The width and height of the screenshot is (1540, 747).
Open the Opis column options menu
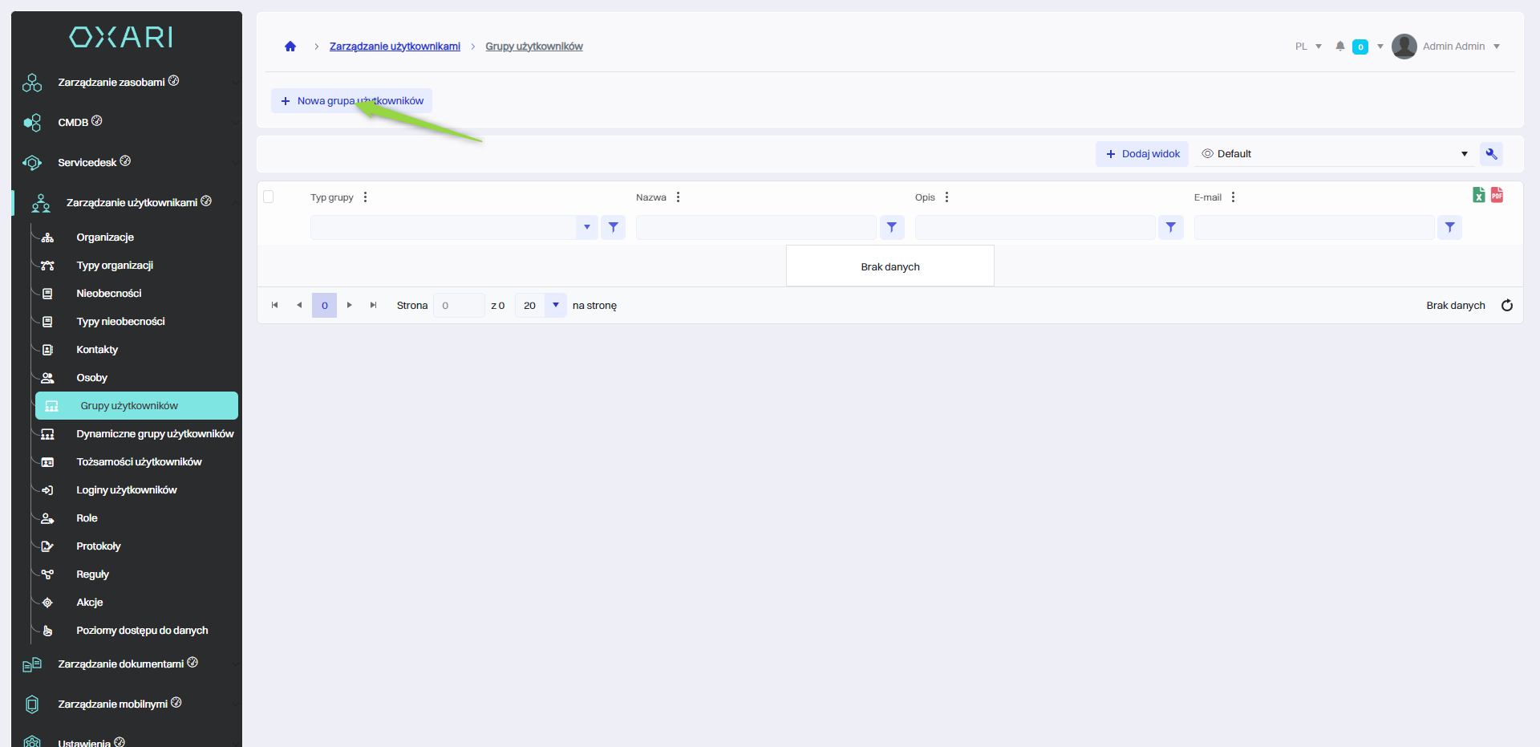(x=946, y=197)
